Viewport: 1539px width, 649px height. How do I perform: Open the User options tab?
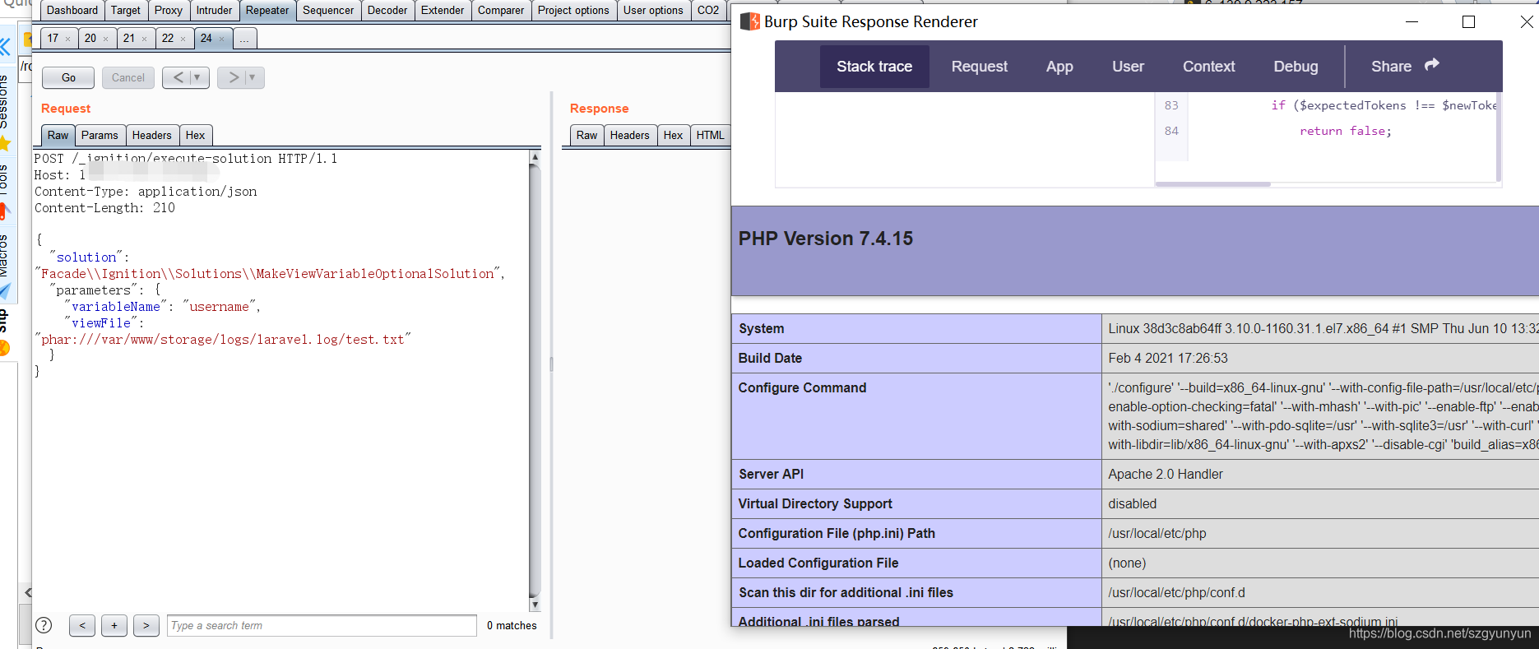pos(653,11)
